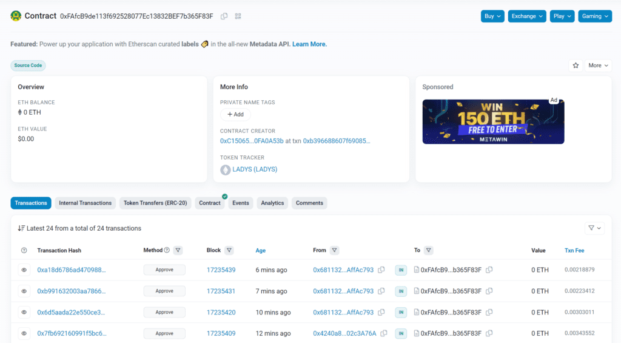Preview transaction 0x6d5aada22e550ce3 with the eye icon
This screenshot has width=621, height=343.
(24, 312)
